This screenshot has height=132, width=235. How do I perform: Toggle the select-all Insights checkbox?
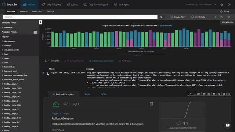46,61
